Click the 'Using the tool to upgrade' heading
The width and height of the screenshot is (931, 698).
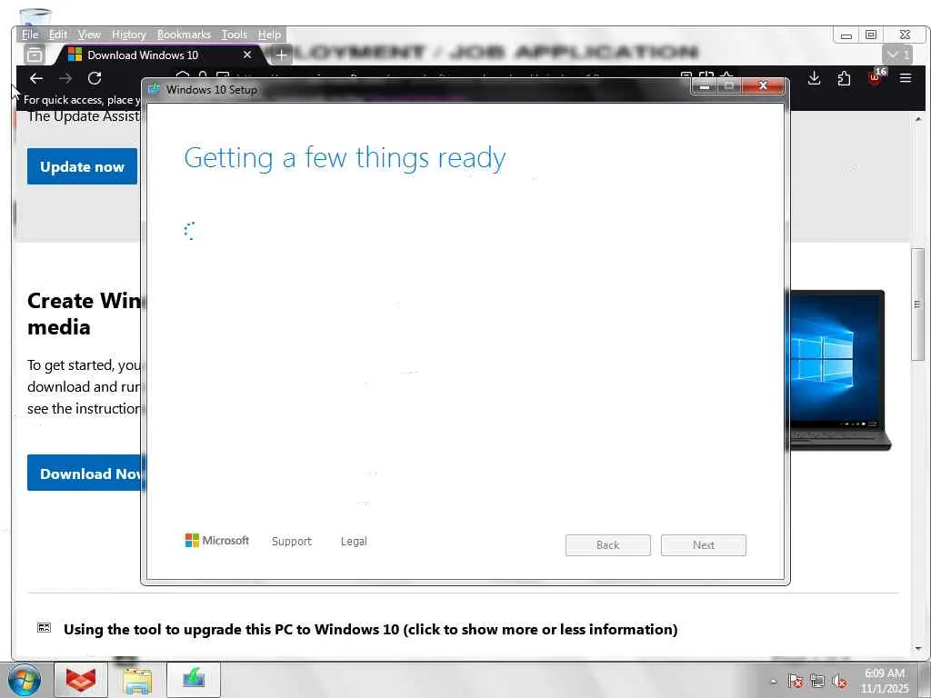tap(371, 629)
